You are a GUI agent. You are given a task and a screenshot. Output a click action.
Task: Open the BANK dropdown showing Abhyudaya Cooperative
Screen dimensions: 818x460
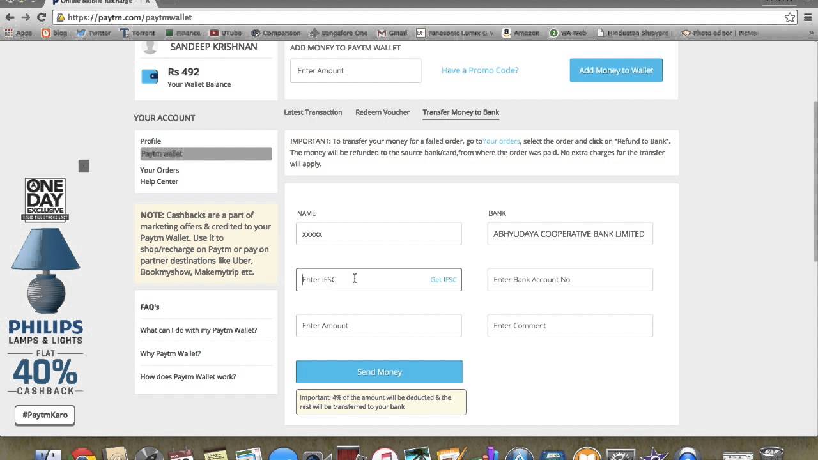(570, 234)
